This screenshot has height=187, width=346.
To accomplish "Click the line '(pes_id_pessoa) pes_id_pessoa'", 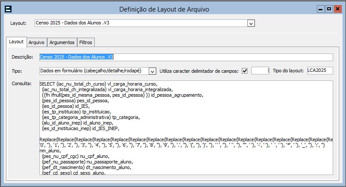I will click(75, 101).
